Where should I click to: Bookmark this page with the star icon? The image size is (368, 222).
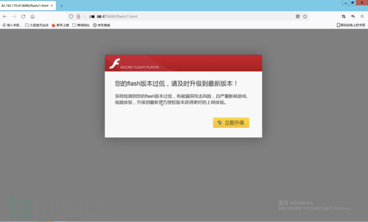click(305, 17)
